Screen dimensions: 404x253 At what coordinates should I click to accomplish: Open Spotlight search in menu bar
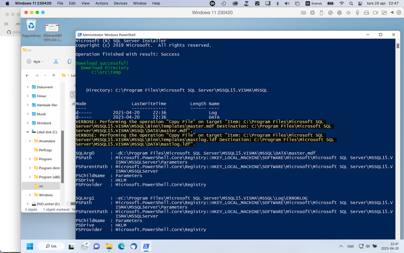click(351, 3)
